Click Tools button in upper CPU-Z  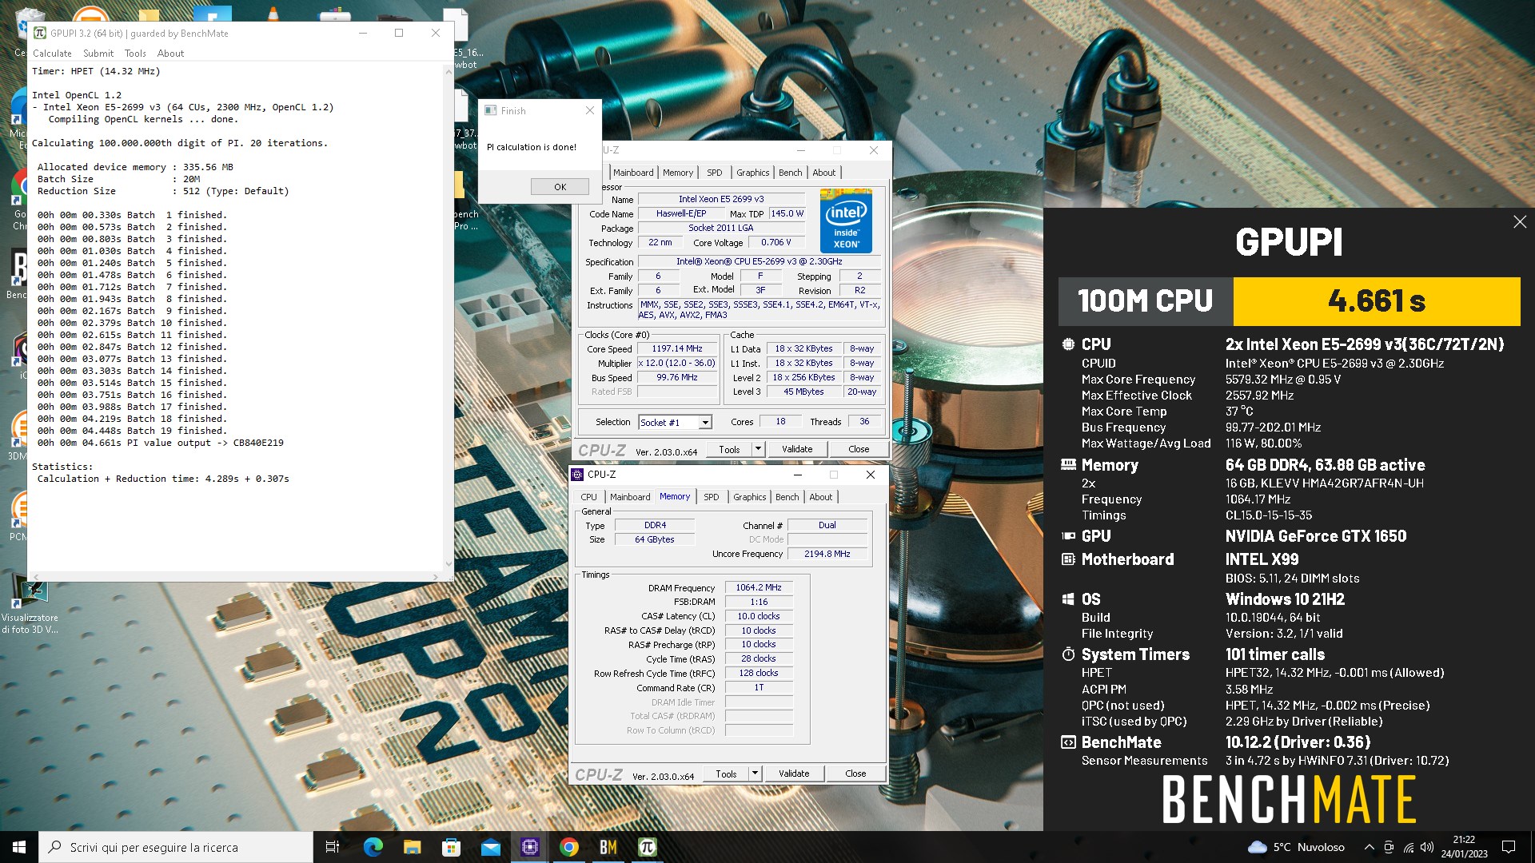coord(729,450)
